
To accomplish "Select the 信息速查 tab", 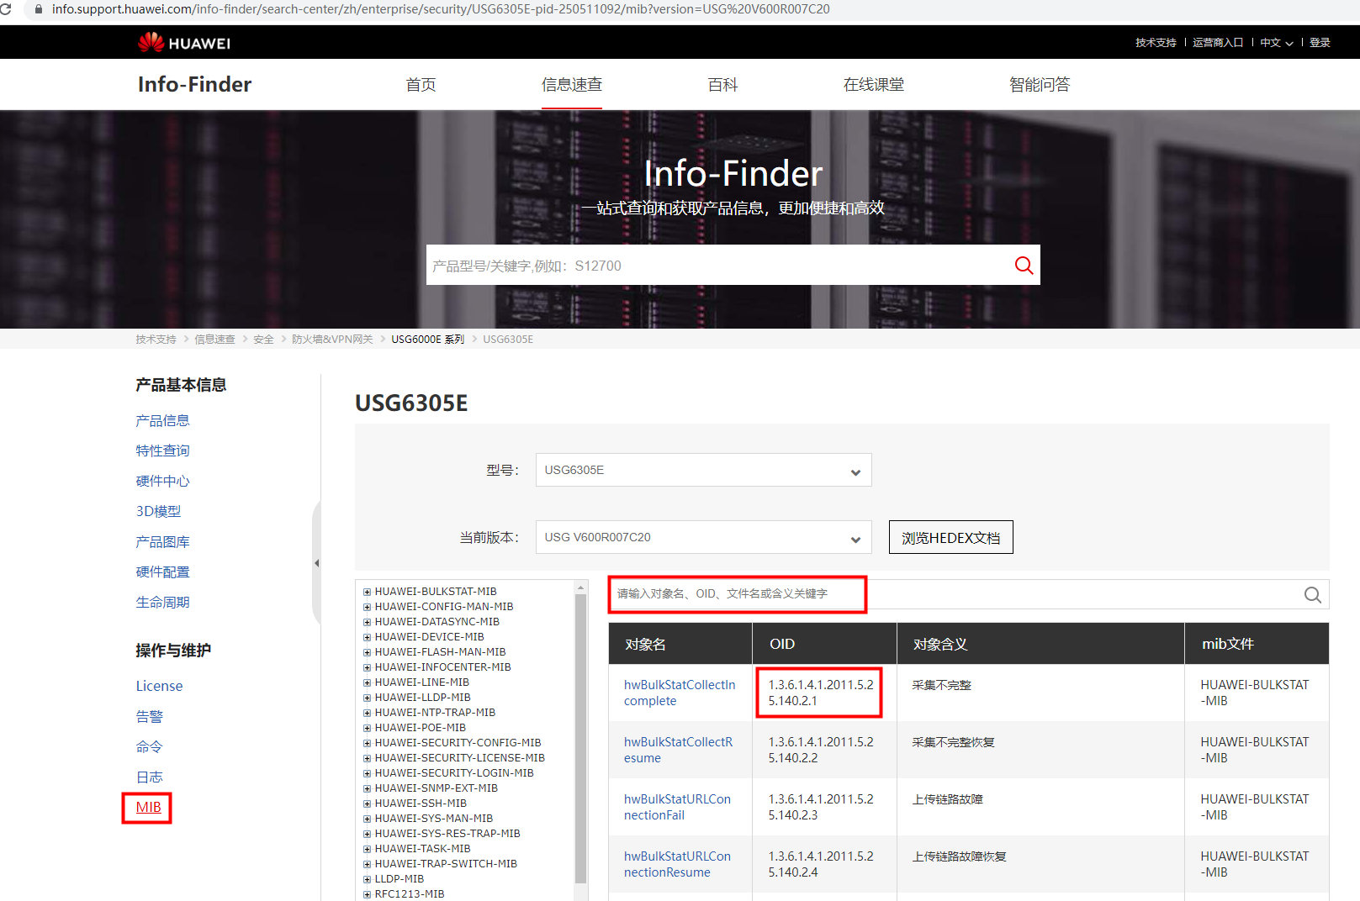I will 572,84.
